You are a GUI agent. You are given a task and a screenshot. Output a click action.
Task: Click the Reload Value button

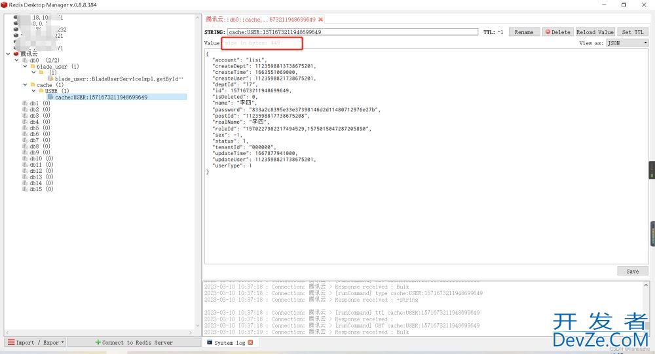tap(595, 31)
